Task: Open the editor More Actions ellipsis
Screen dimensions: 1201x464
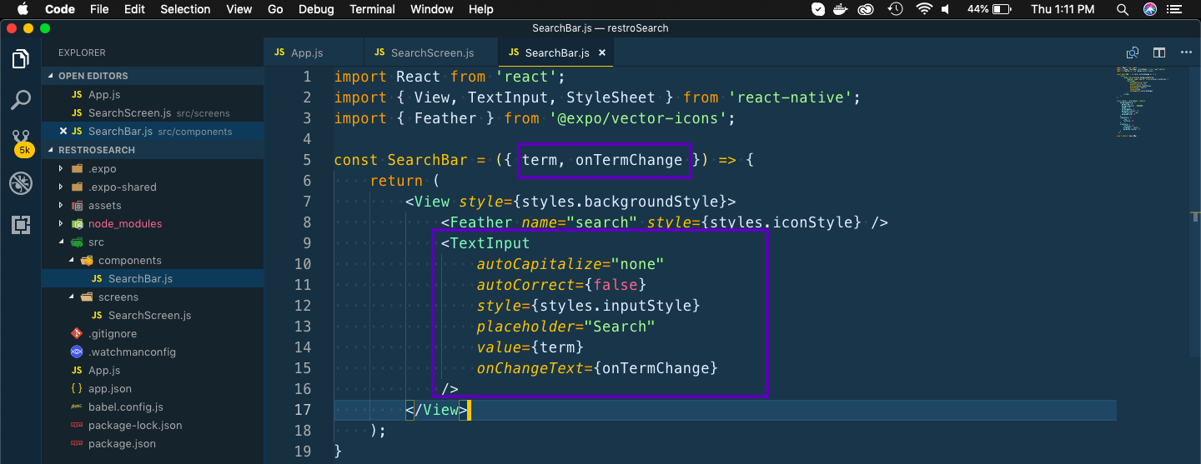Action: pyautogui.click(x=1186, y=52)
